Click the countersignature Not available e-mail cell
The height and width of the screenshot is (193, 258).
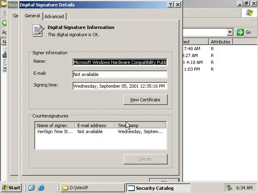point(90,131)
